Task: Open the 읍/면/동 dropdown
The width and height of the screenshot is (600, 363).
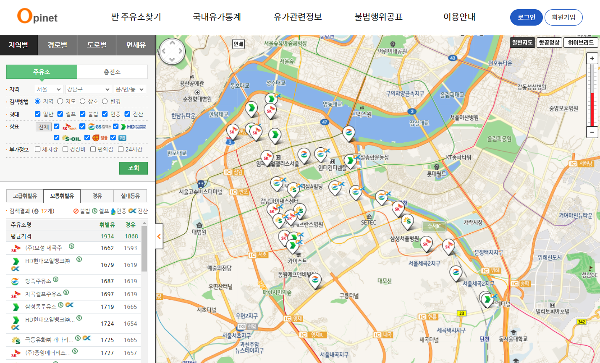Action: pyautogui.click(x=130, y=89)
